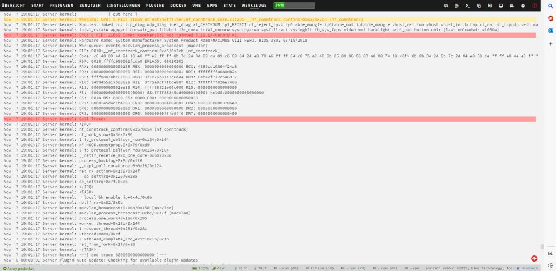Image resolution: width=556 pixels, height=271 pixels.
Task: Click the 29 °C temperature reading
Action: tap(260, 268)
